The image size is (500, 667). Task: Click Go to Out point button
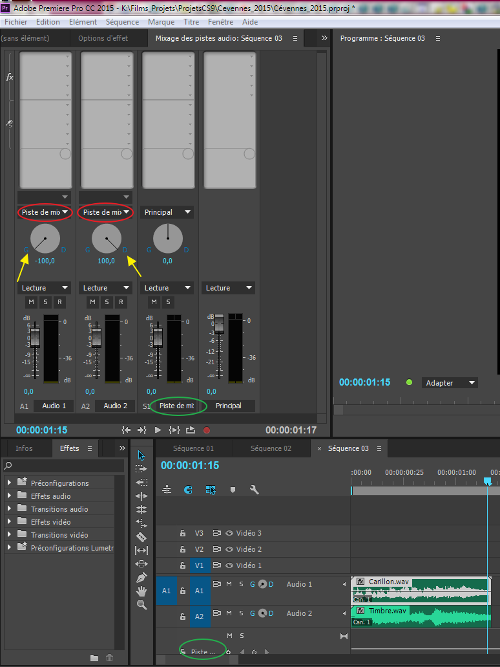click(142, 430)
